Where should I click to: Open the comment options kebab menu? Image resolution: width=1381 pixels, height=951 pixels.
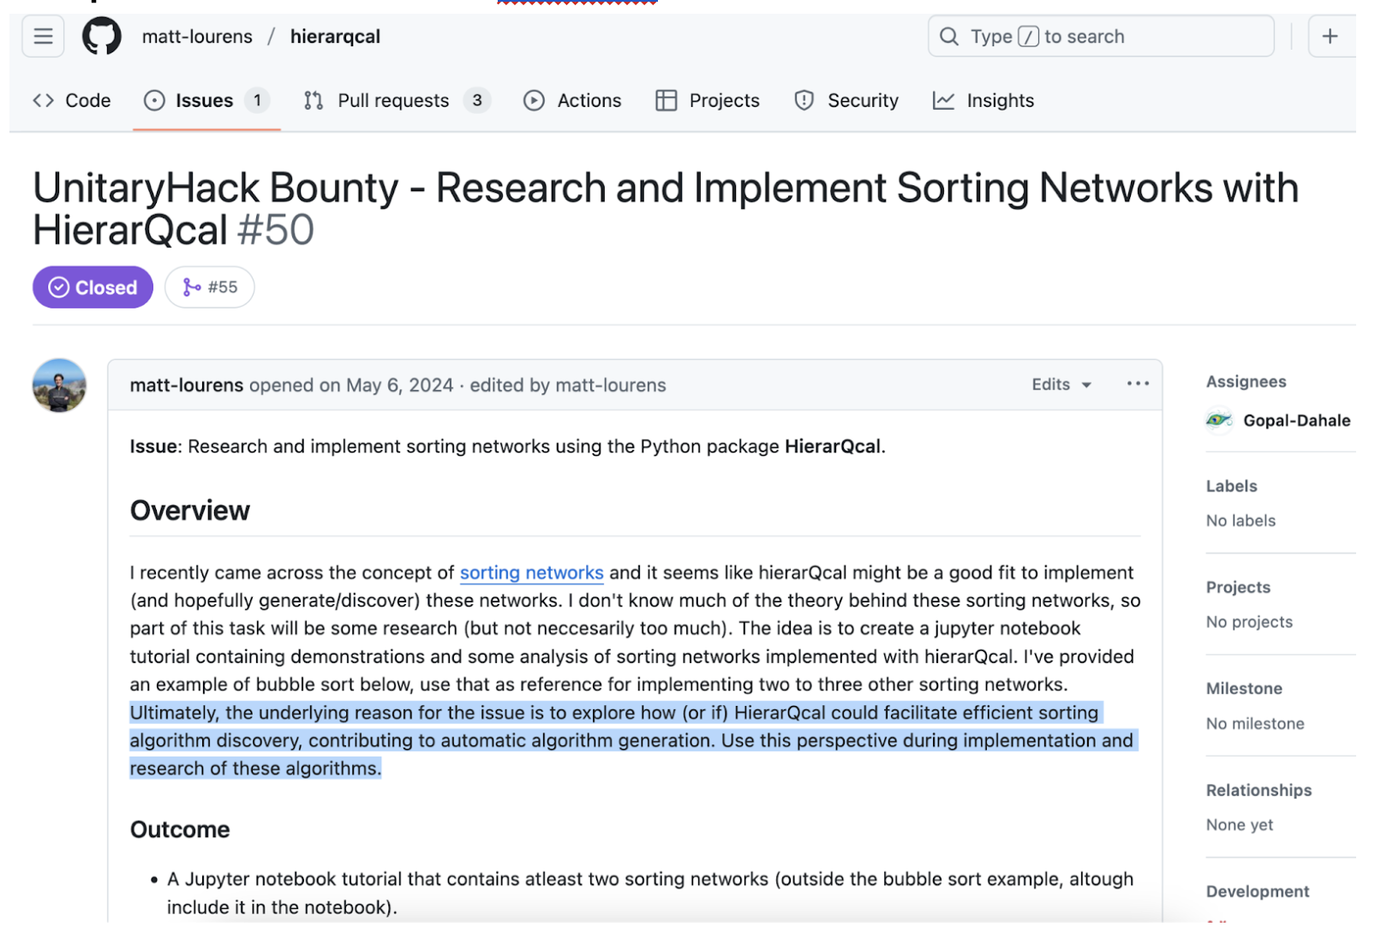[1137, 384]
